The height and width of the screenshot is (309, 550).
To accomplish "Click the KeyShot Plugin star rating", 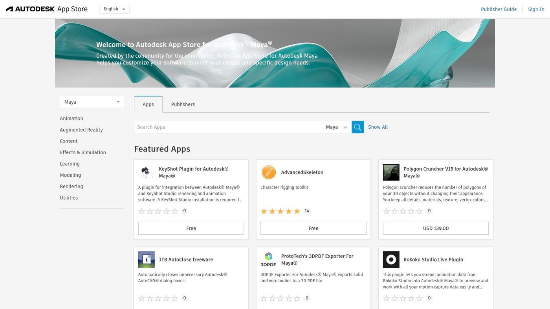I will point(158,211).
